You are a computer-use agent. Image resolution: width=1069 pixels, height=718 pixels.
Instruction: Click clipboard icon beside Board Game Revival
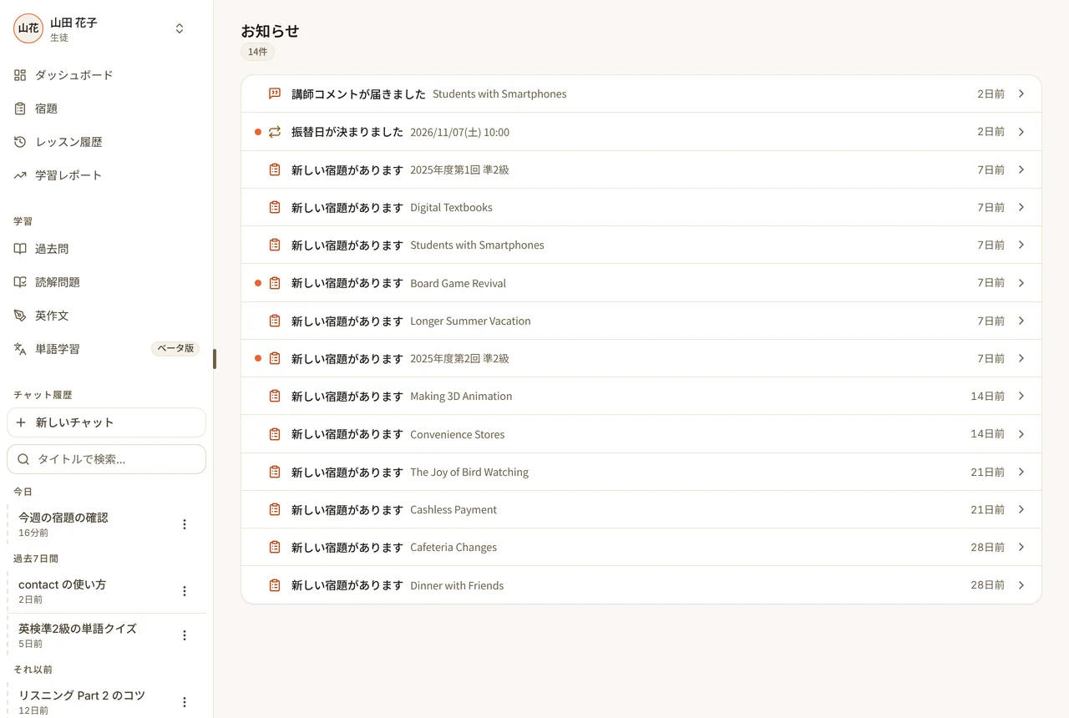point(275,283)
